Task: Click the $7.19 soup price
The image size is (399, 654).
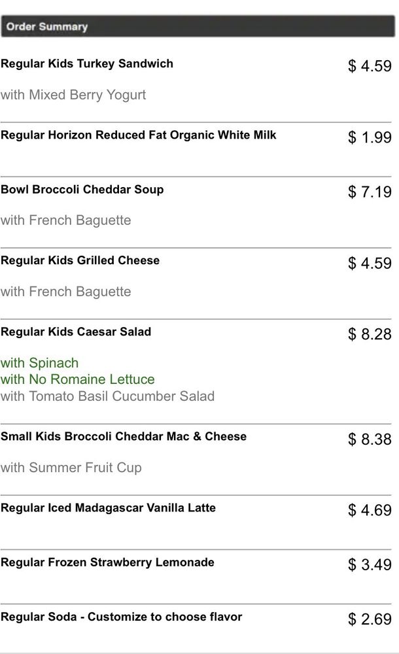Action: click(370, 192)
